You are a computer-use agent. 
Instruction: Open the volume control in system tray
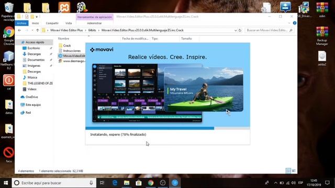pos(294,183)
